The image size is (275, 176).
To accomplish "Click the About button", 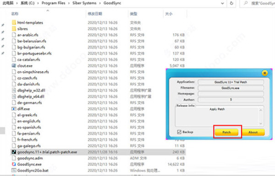I will pyautogui.click(x=253, y=132).
